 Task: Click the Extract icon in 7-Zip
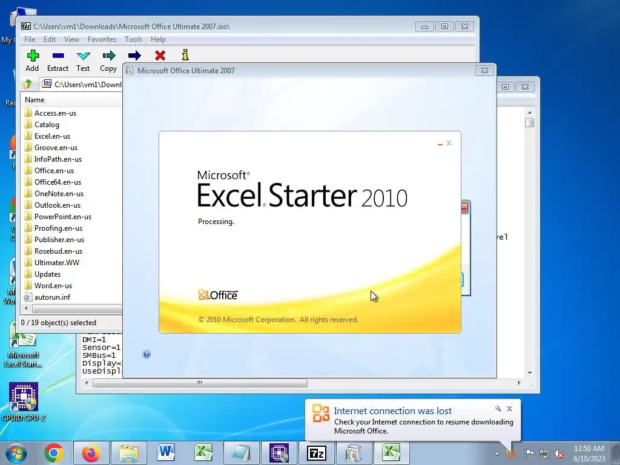click(x=58, y=61)
